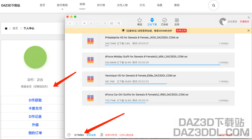This screenshot has width=252, height=139.
Task: Click the 1.45MB/s speed value
Action: point(223,101)
